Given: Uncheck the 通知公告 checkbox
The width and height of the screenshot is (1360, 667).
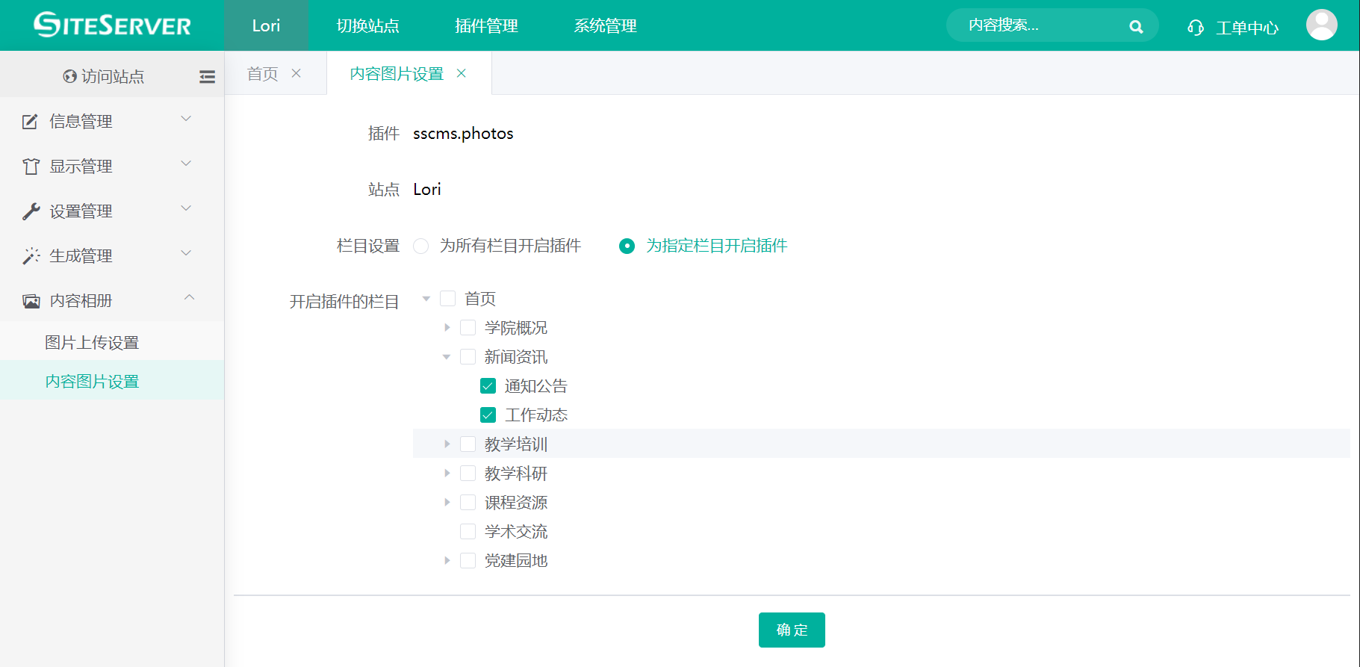Looking at the screenshot, I should (x=488, y=386).
